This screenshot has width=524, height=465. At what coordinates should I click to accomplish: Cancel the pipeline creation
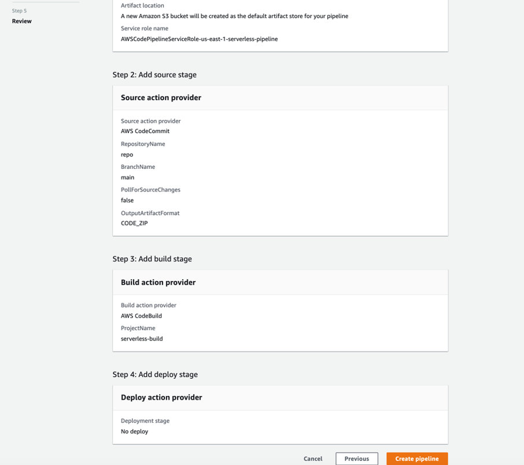(x=313, y=459)
